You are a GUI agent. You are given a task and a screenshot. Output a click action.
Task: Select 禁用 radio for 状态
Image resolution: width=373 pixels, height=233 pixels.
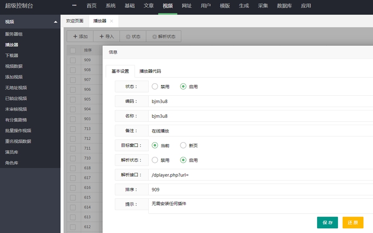click(155, 87)
